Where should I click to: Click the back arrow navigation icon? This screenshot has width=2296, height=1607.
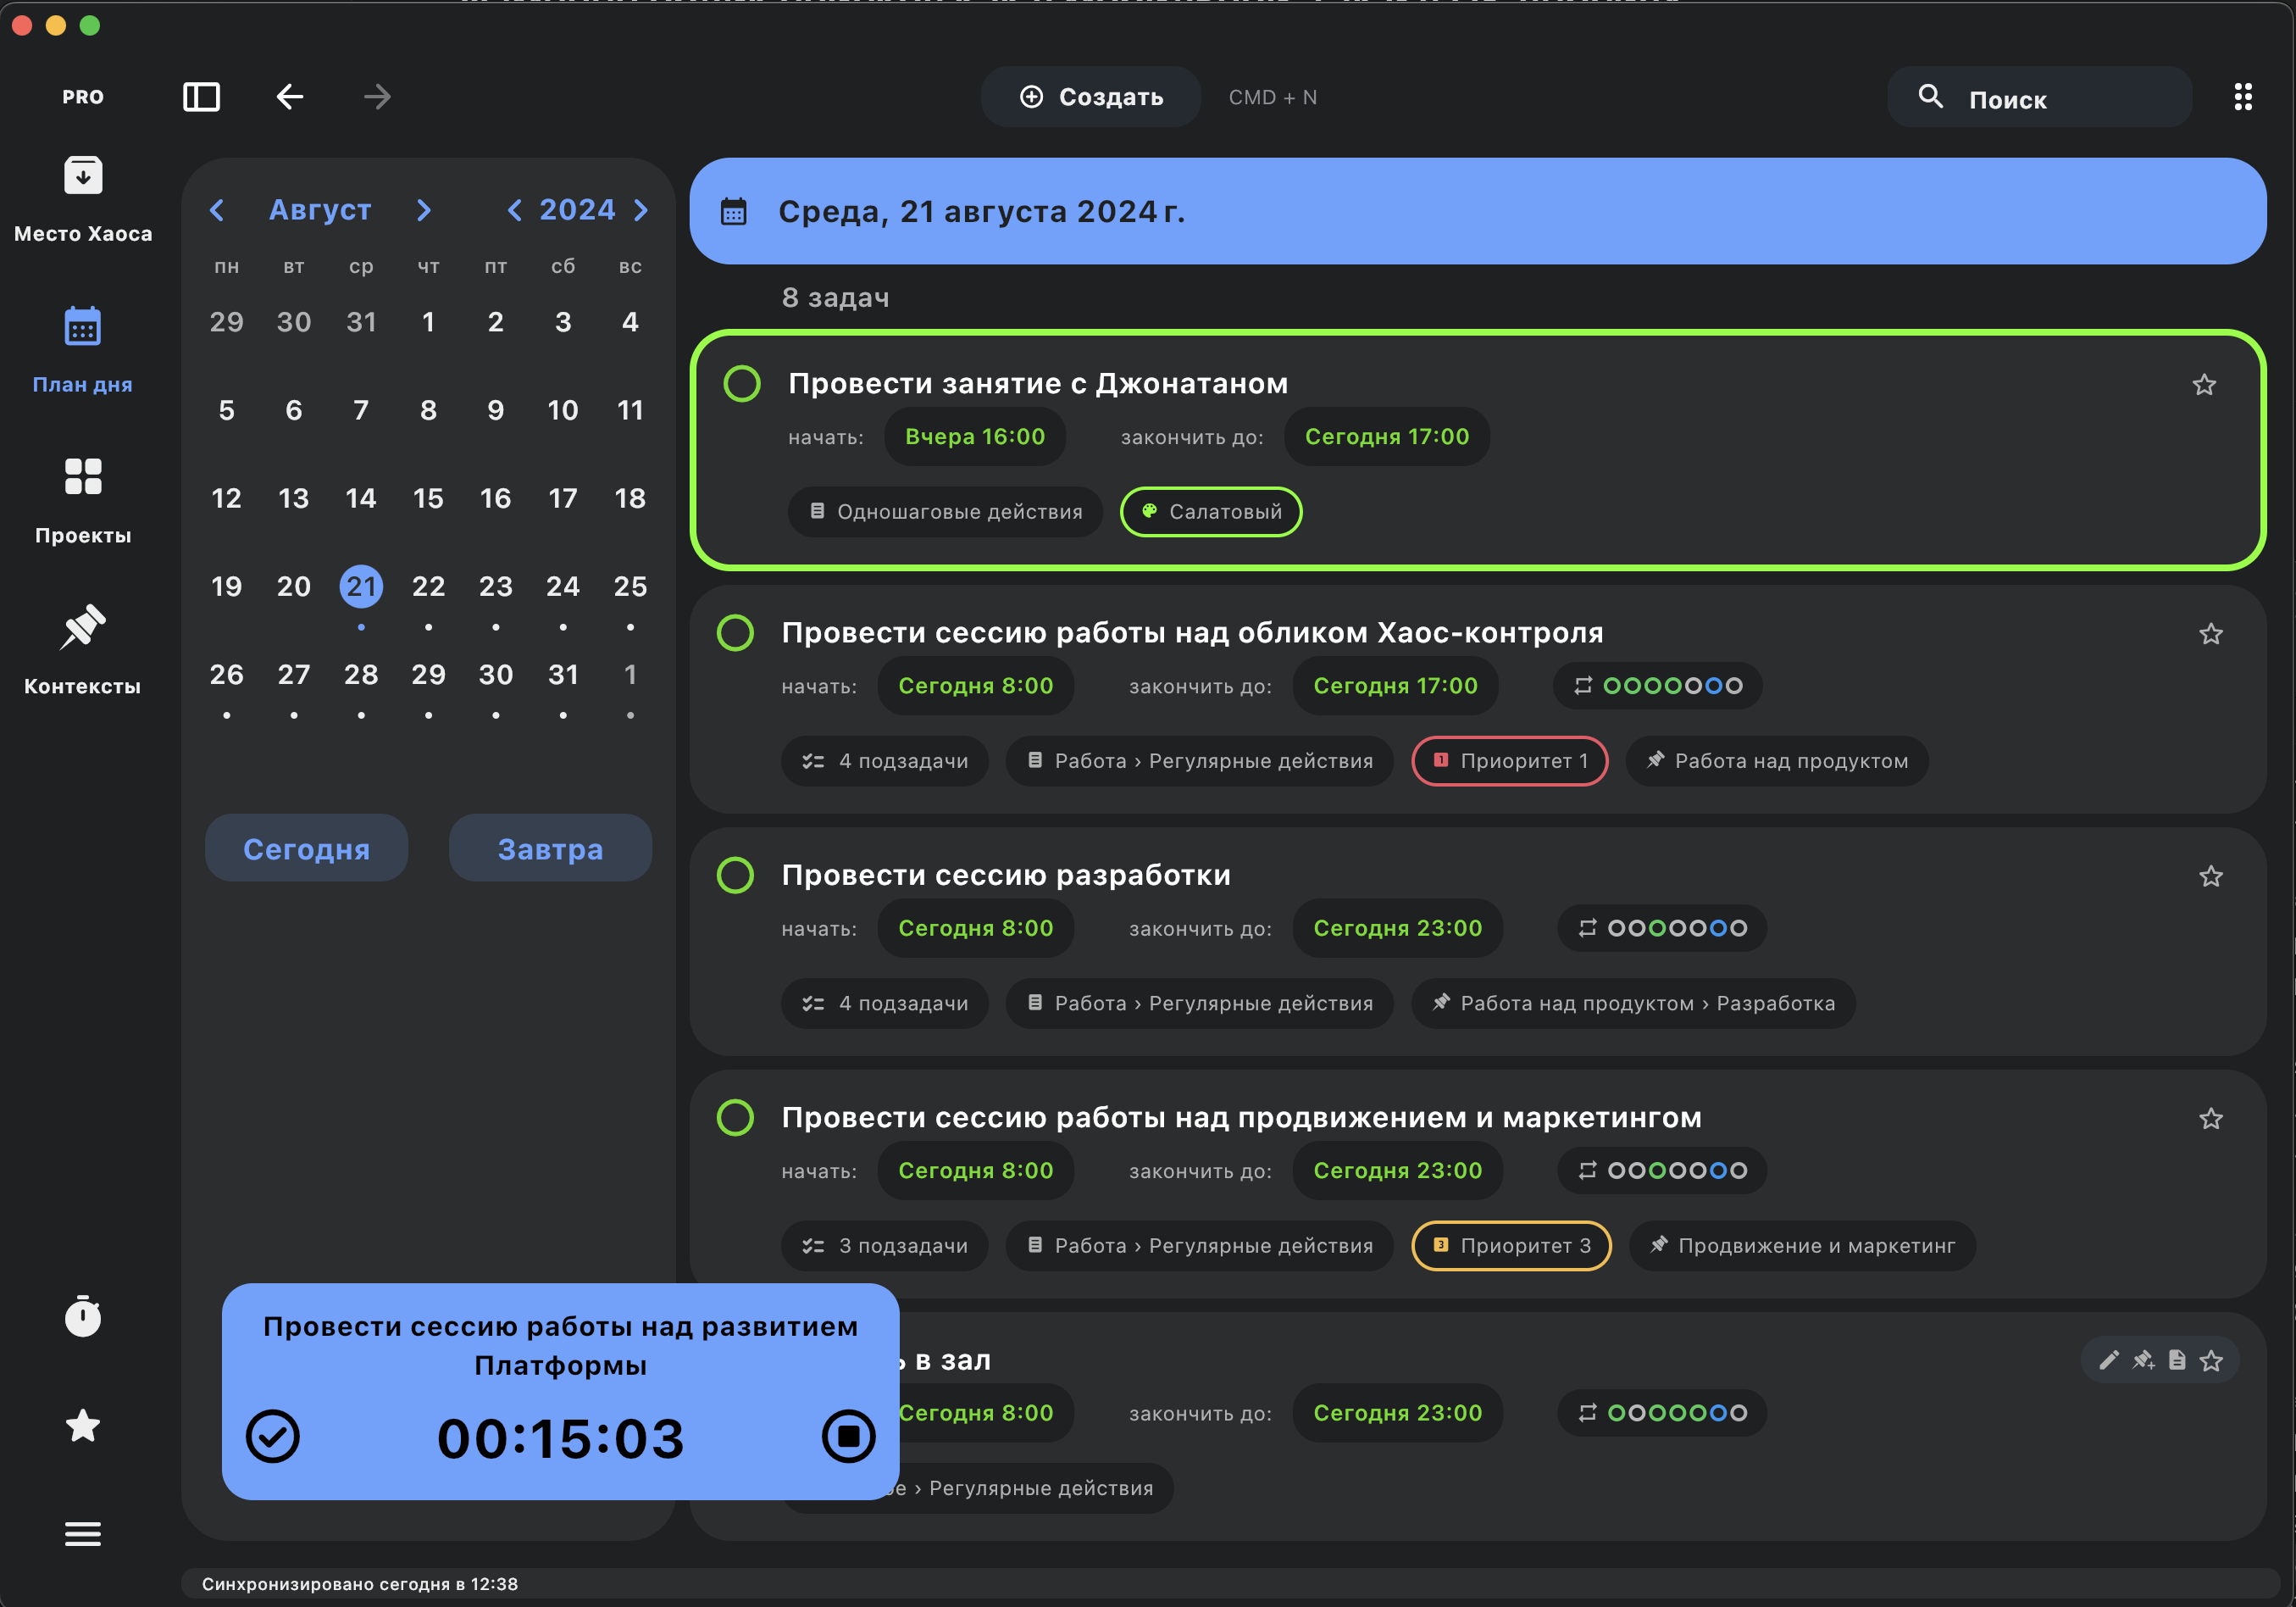(290, 97)
